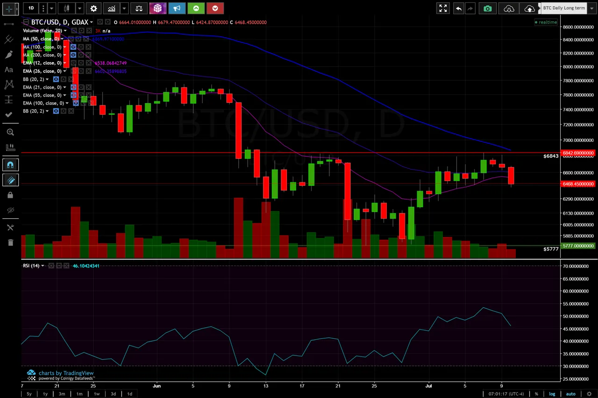Take a chart snapshot with camera icon

pos(488,8)
